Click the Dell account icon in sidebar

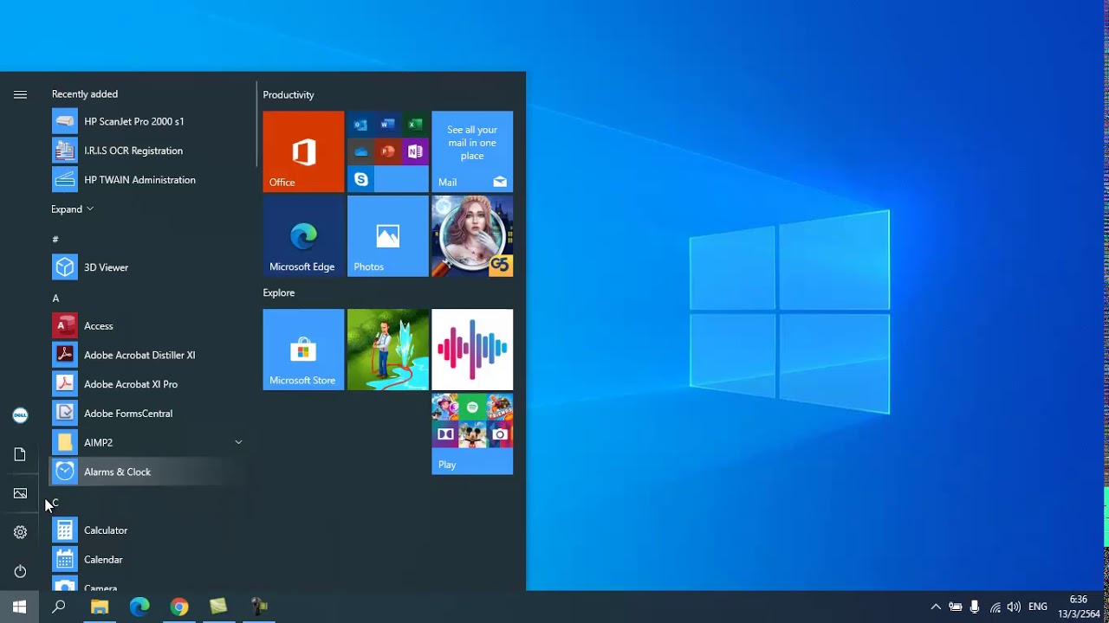point(20,415)
